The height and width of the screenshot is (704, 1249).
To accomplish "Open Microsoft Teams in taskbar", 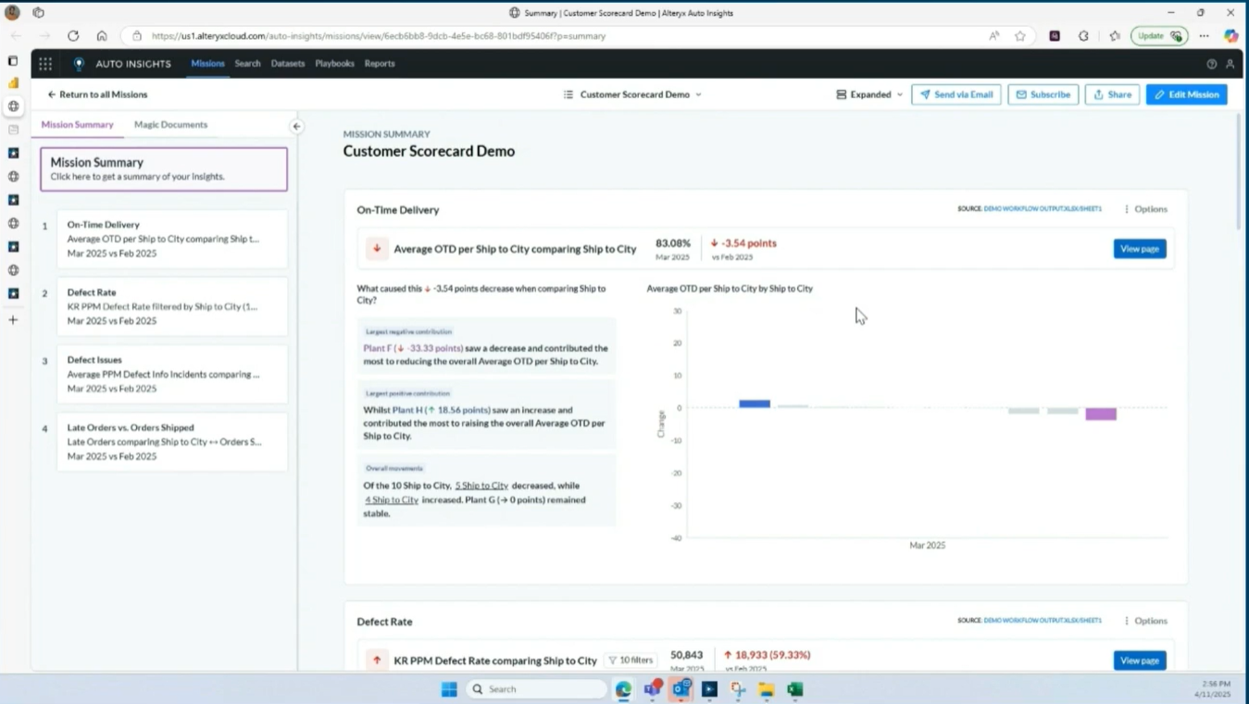I will coord(653,689).
